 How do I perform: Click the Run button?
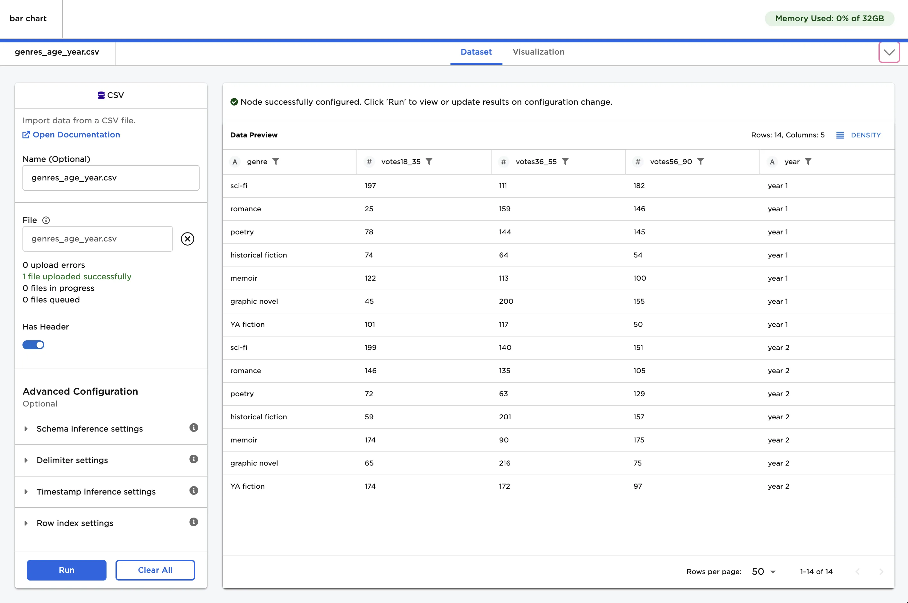[x=66, y=570]
